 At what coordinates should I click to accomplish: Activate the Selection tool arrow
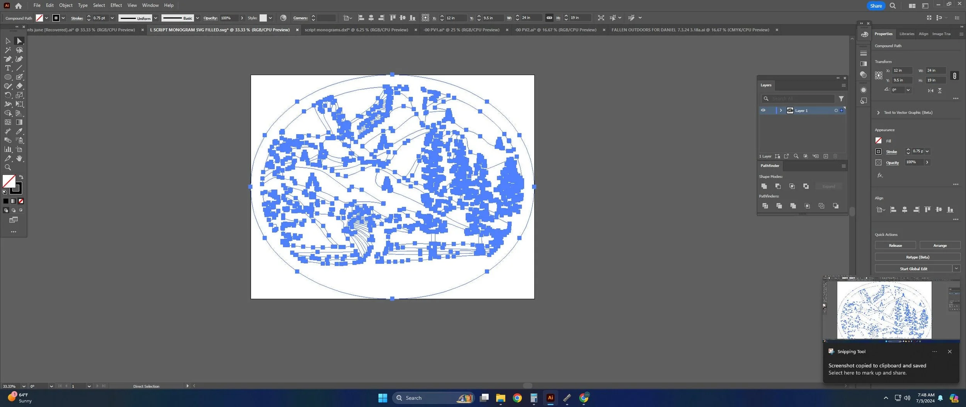[8, 41]
